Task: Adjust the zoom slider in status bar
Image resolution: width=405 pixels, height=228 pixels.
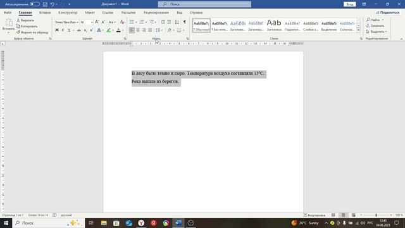Action: coord(376,215)
